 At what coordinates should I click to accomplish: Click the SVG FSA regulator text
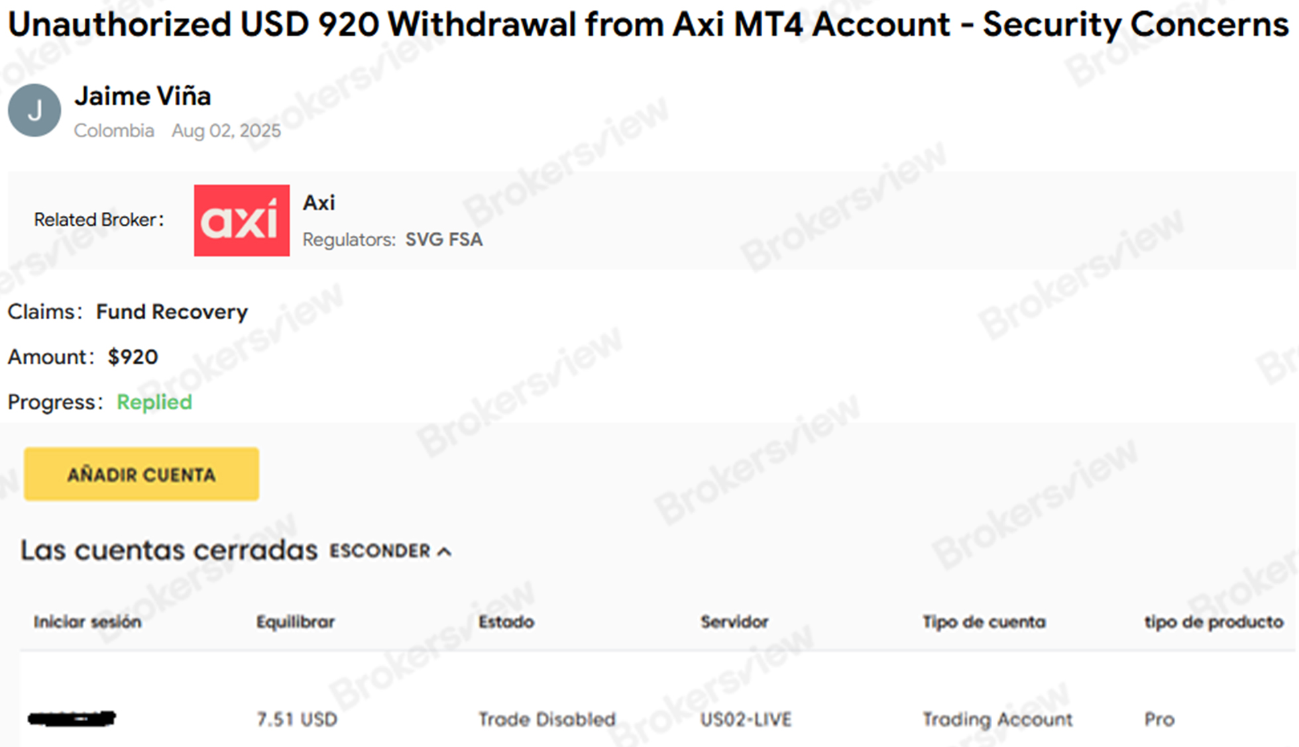(x=443, y=240)
